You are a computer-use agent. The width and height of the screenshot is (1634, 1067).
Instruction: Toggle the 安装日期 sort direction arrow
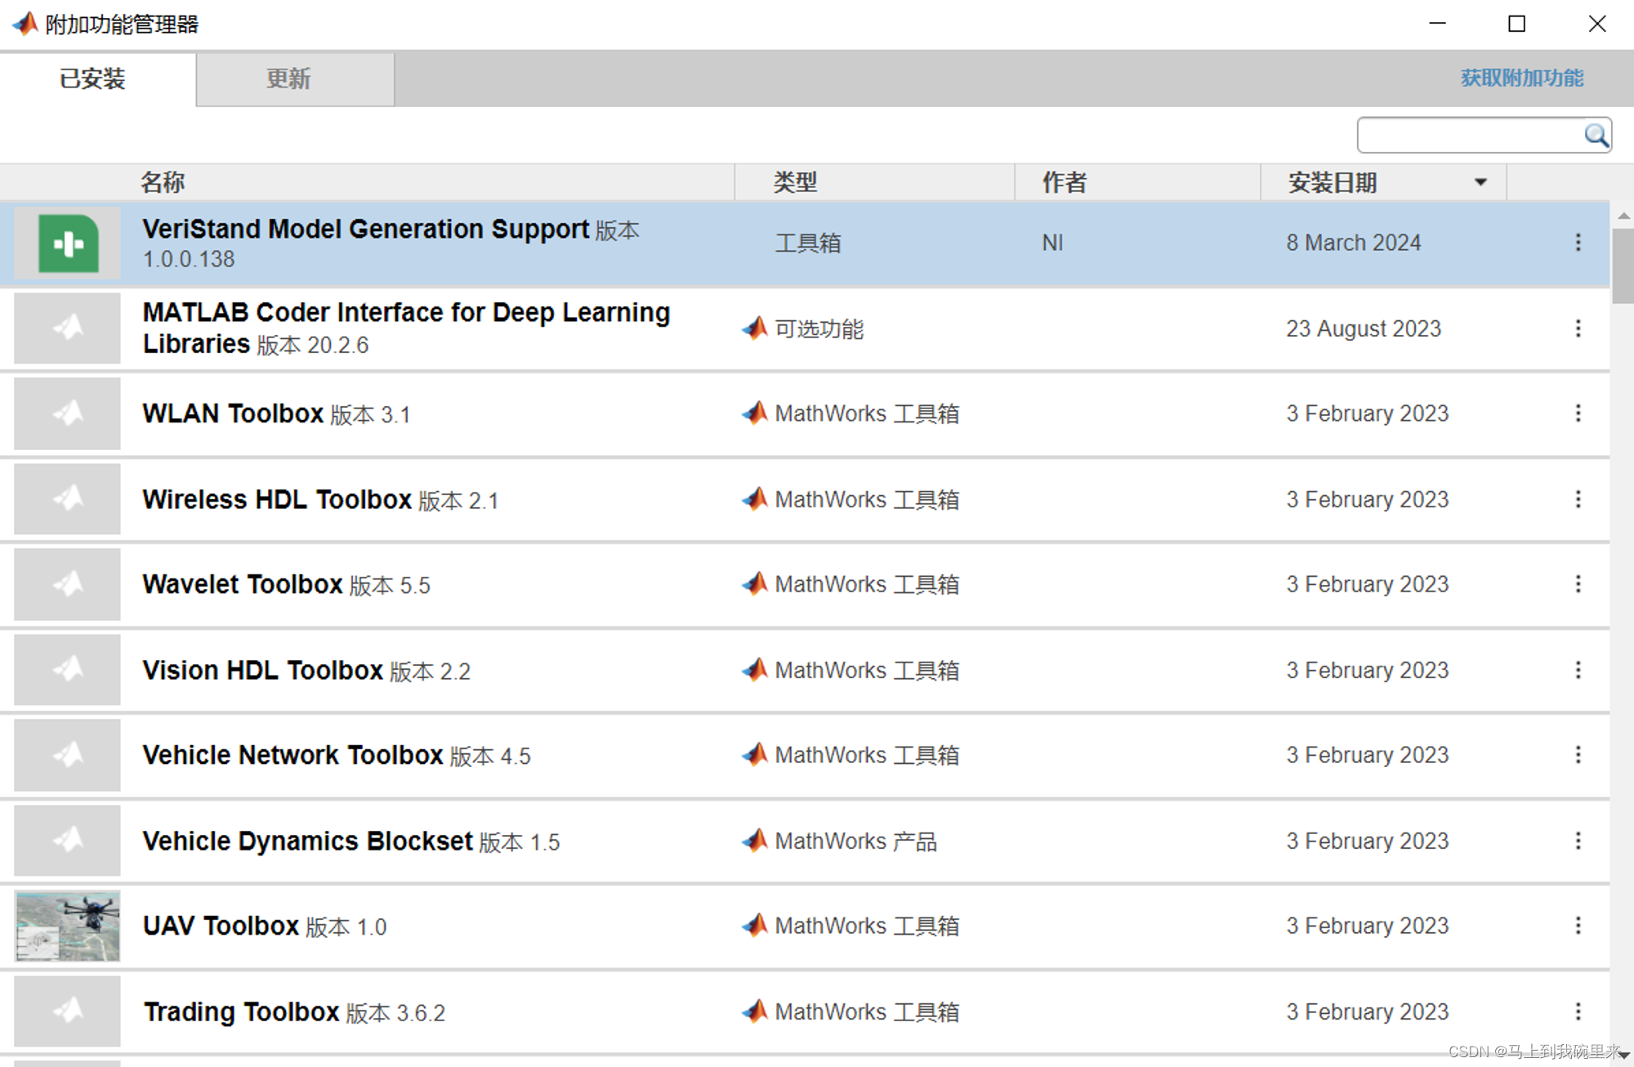(x=1480, y=182)
